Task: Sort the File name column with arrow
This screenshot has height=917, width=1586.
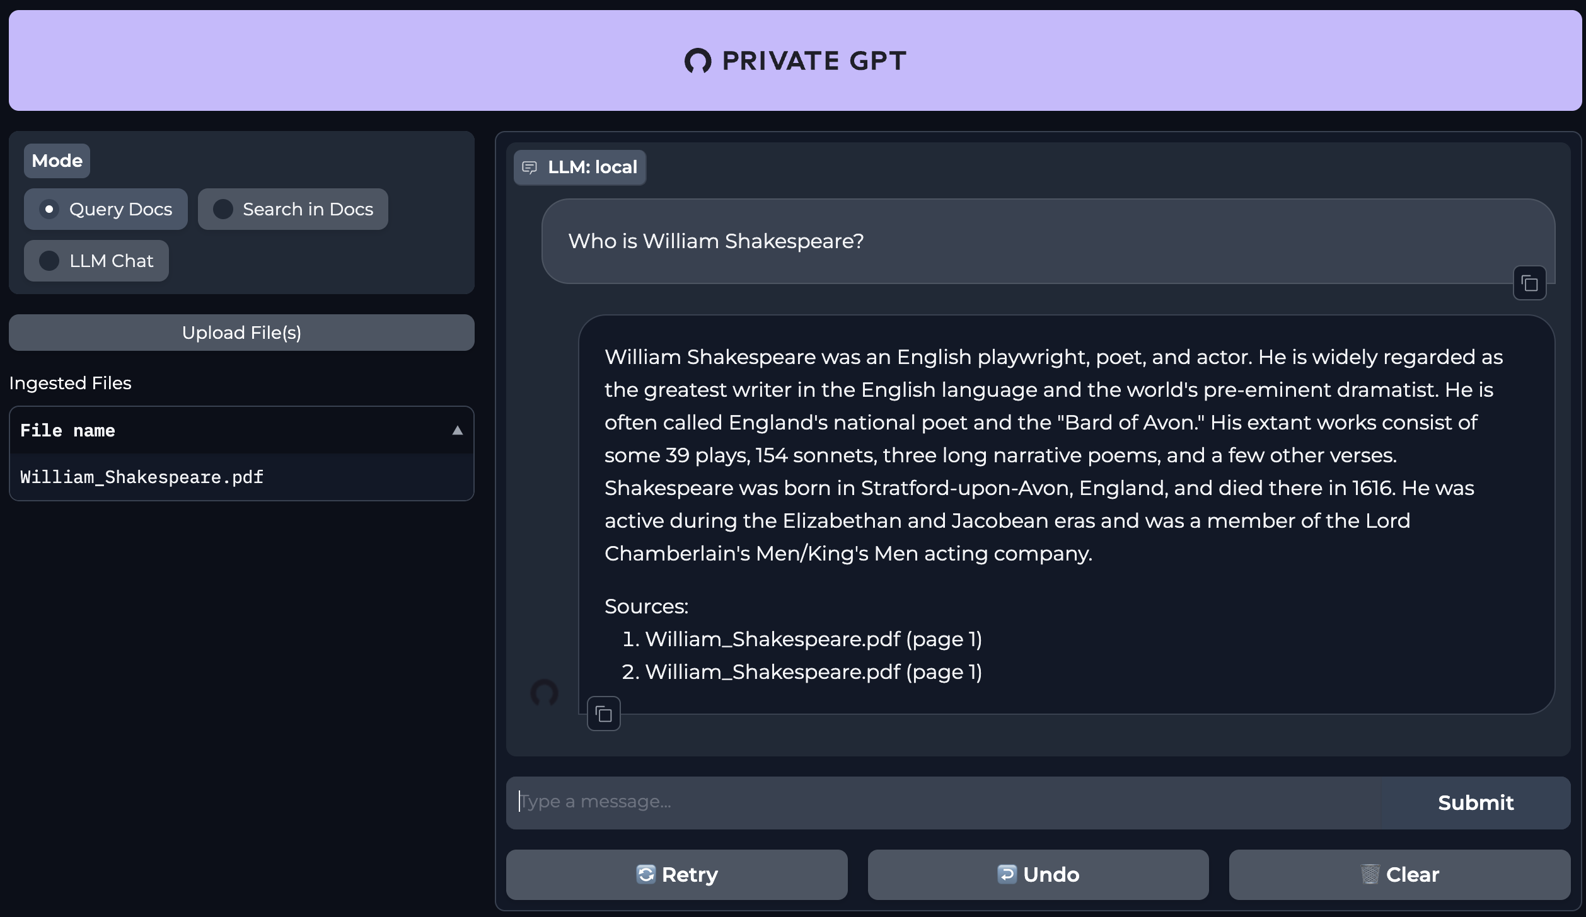Action: pos(458,431)
